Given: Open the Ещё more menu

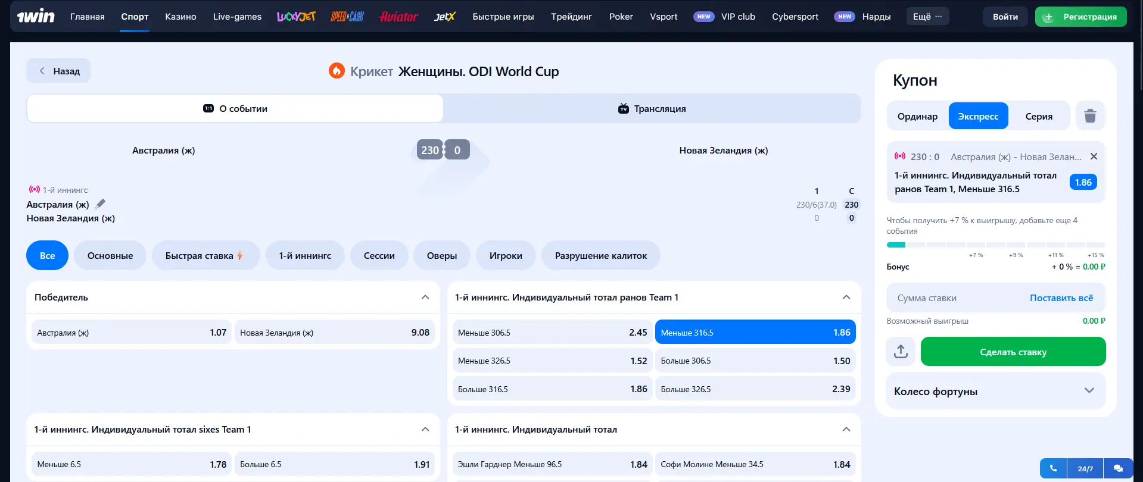Looking at the screenshot, I should [927, 17].
